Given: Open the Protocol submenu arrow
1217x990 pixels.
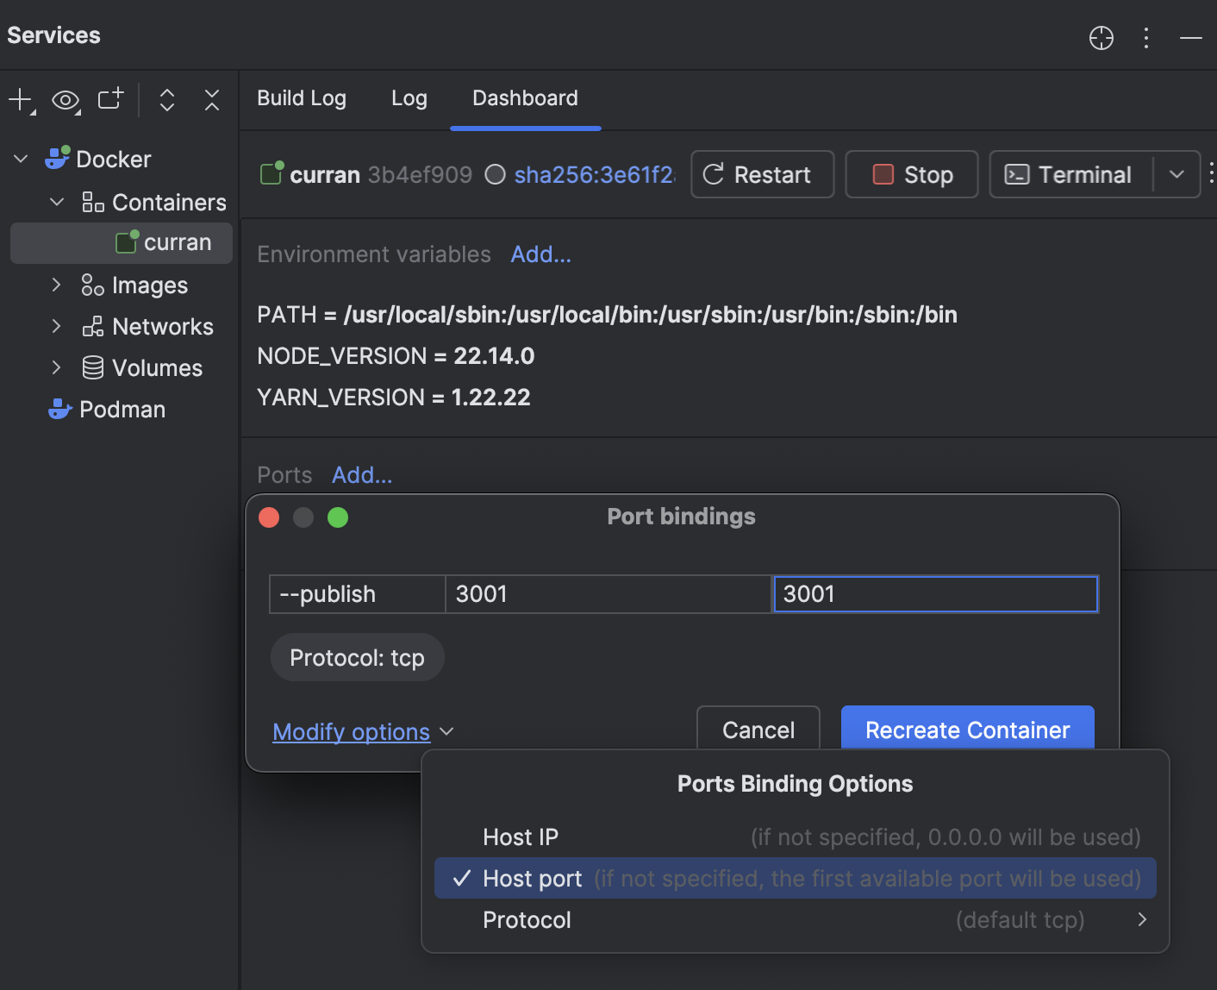Looking at the screenshot, I should pos(1142,919).
